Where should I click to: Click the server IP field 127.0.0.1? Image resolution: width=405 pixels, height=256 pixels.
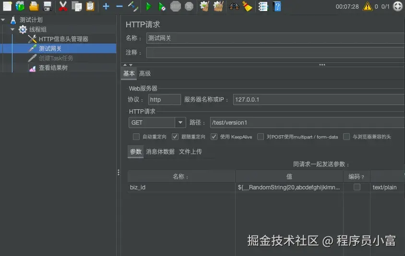tap(319, 100)
